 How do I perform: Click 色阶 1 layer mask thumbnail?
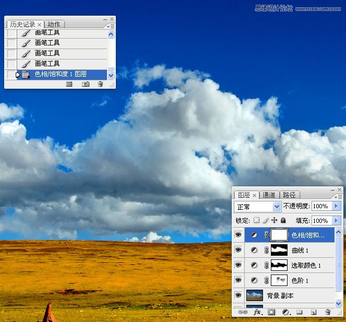[x=279, y=280]
